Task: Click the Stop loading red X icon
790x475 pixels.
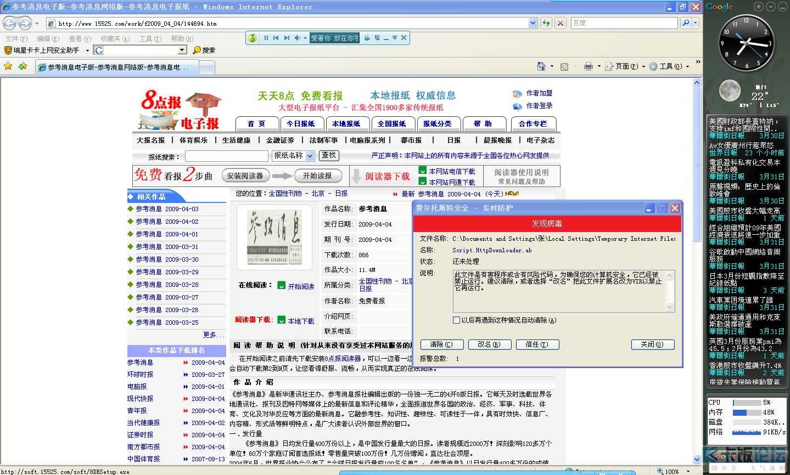Action: pyautogui.click(x=561, y=23)
